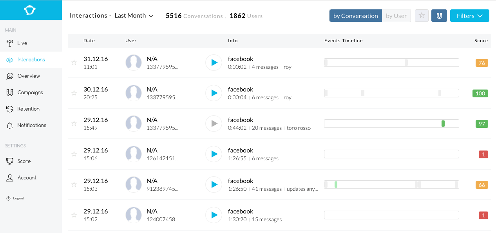496x233 pixels.
Task: Click the empty timeline bar of 15:06 row
Action: point(391,154)
